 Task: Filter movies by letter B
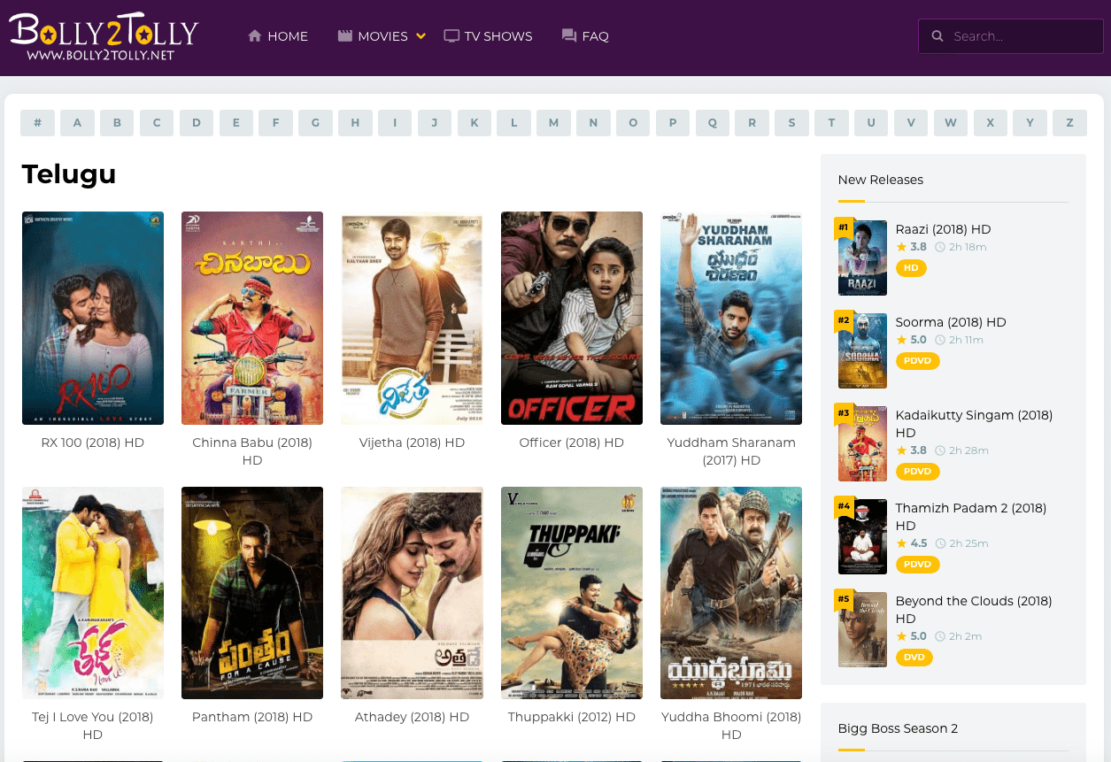117,123
